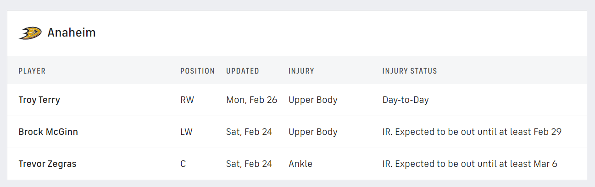Click Brock McGinn's LW position cell
This screenshot has width=595, height=187.
pos(187,132)
